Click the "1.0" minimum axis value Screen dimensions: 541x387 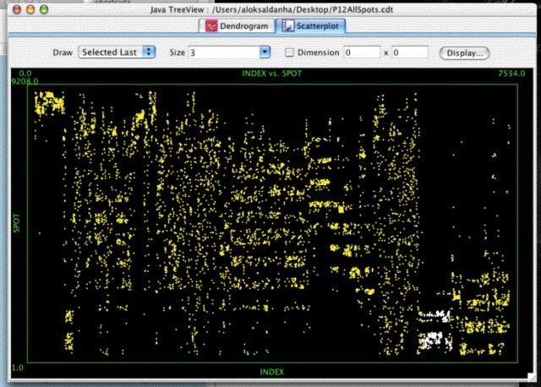coord(17,368)
